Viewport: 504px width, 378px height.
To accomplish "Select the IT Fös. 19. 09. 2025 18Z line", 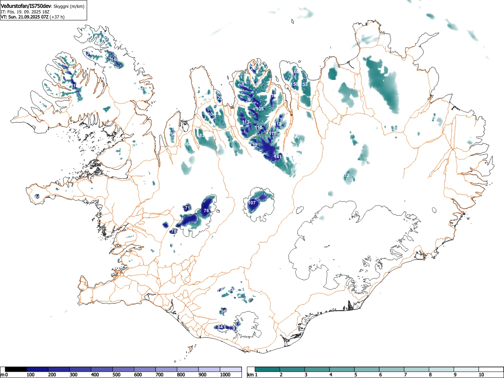I will [25, 12].
